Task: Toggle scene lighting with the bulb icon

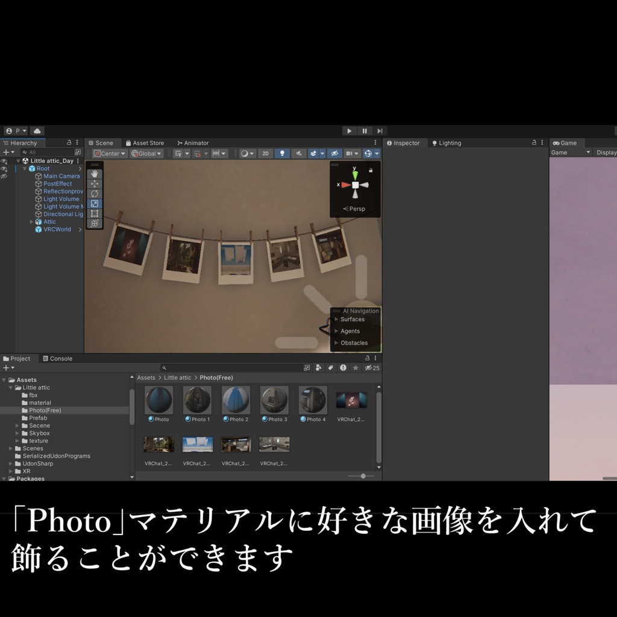Action: point(283,154)
